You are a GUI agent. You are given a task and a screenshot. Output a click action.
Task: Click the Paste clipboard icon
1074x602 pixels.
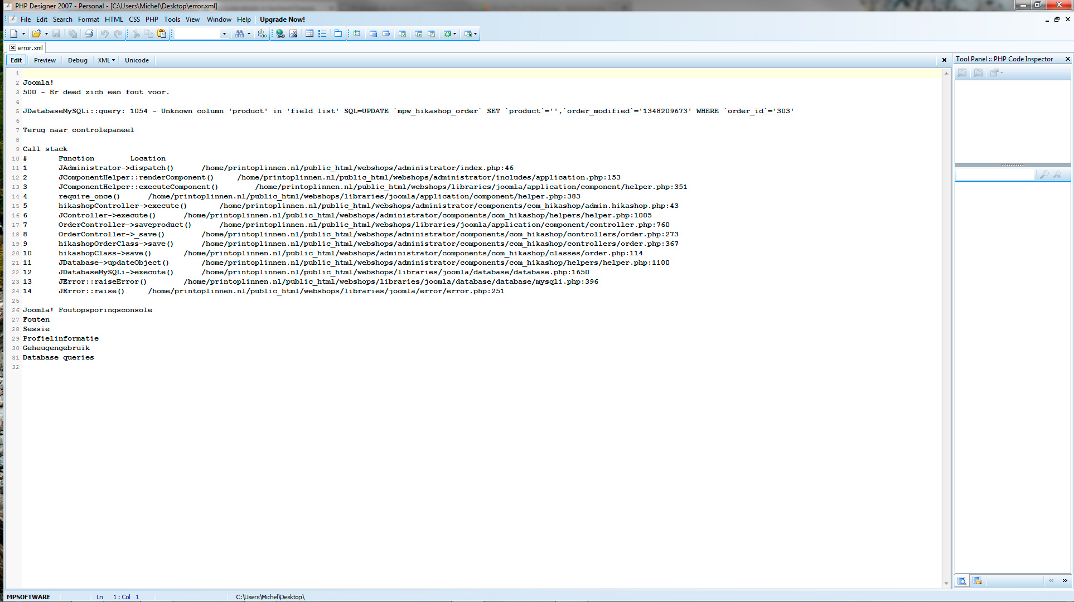point(162,34)
